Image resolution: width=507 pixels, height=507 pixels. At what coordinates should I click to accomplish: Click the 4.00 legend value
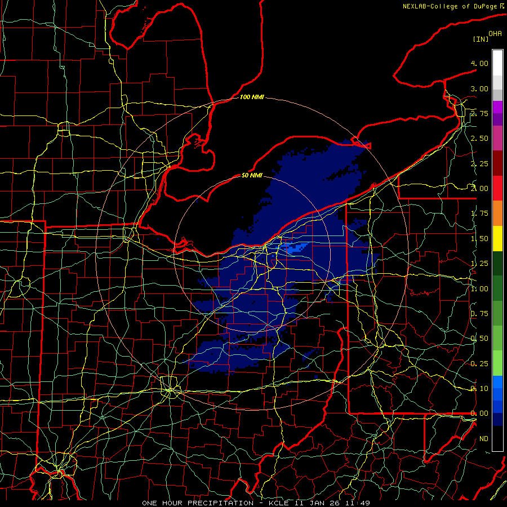[x=479, y=63]
